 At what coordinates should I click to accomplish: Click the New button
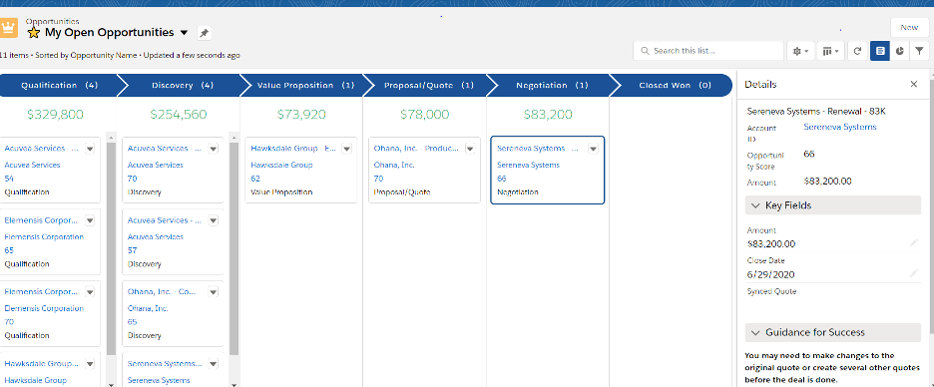pyautogui.click(x=909, y=27)
